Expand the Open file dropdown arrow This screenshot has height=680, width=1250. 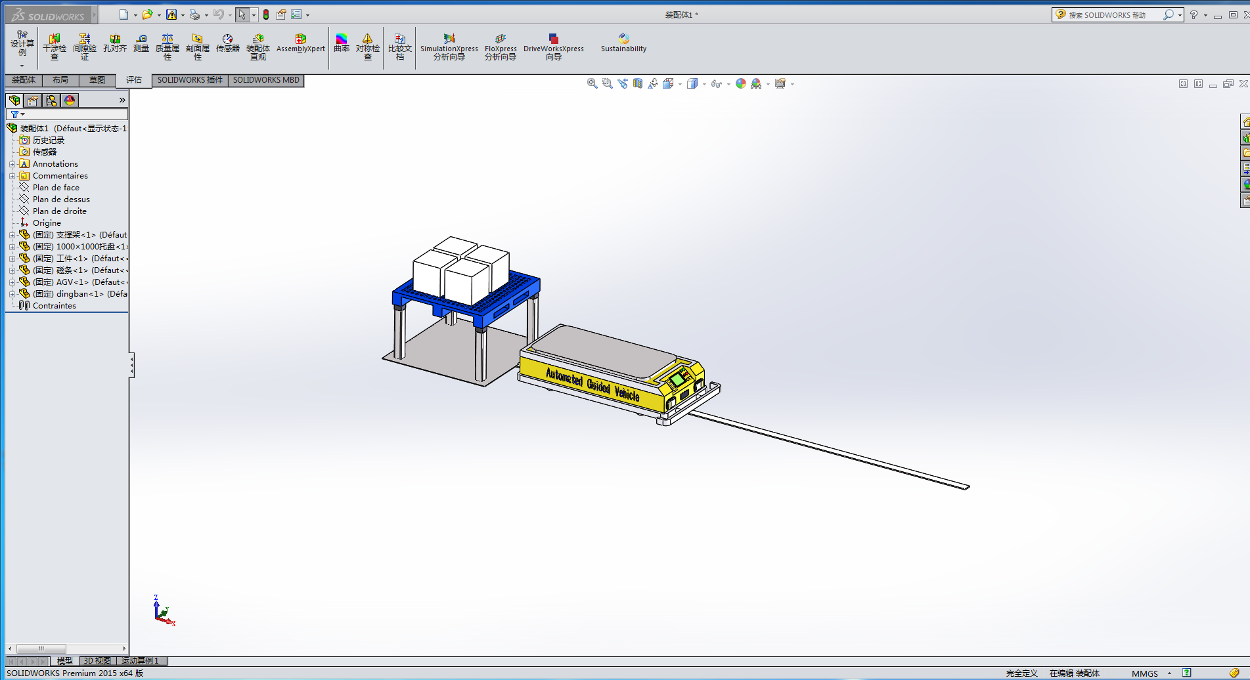pos(159,15)
